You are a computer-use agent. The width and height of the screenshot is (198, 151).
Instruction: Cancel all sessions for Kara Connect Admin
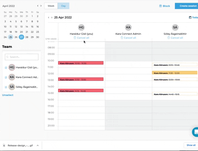(x=128, y=38)
